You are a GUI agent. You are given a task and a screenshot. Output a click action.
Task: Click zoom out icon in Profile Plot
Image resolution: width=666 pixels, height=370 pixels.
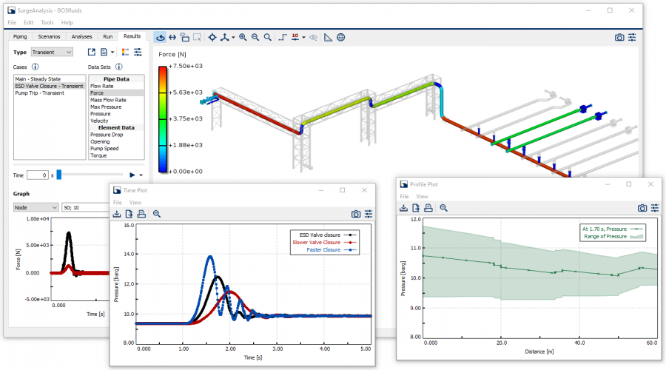pos(443,208)
